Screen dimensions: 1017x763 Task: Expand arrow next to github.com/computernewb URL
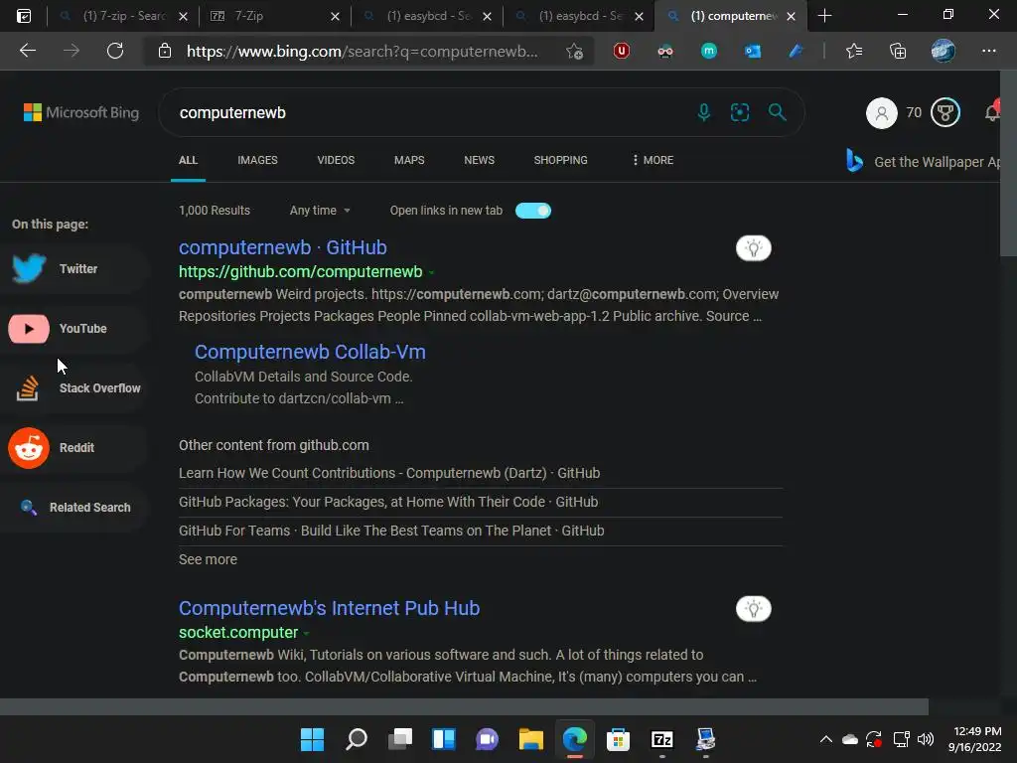click(432, 272)
